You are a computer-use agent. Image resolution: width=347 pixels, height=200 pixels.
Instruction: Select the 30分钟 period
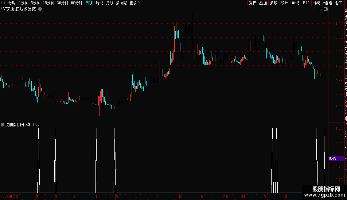point(63,3)
